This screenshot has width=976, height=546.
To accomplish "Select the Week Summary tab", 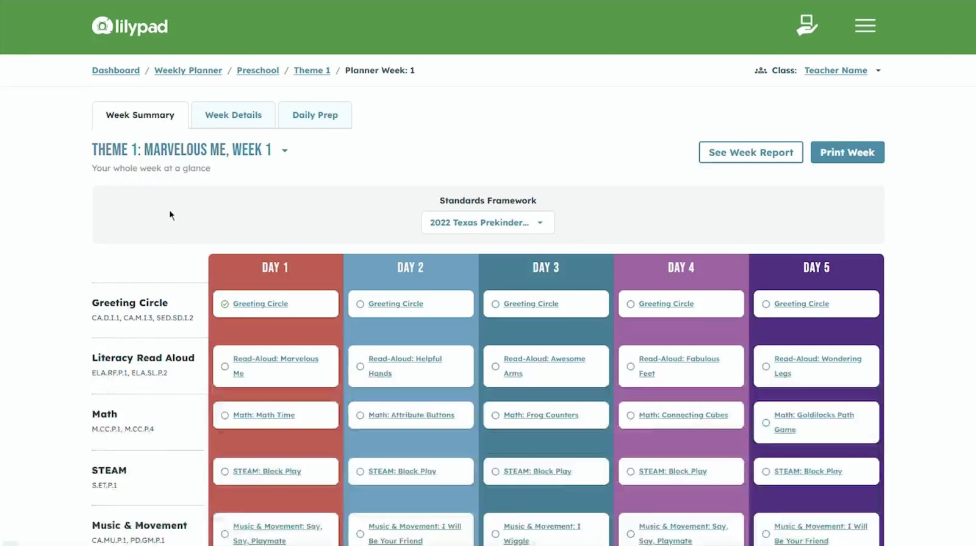I will pos(140,115).
